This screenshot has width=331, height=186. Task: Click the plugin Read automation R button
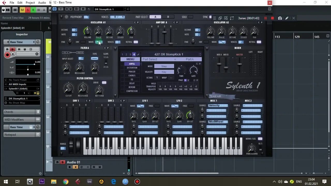(67, 9)
